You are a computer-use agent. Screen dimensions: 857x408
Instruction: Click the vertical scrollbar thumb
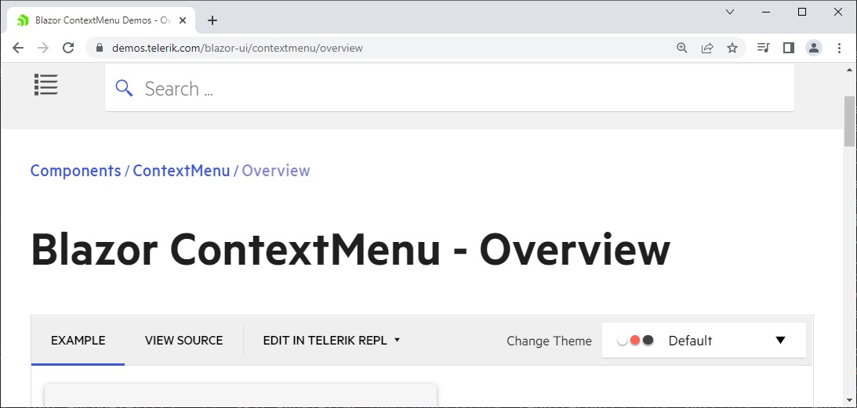pyautogui.click(x=849, y=121)
